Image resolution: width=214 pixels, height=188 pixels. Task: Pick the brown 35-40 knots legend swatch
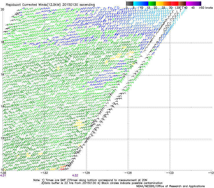tap(182, 3)
